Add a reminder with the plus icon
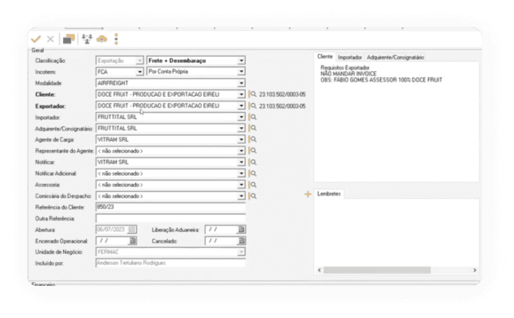This screenshot has width=514, height=318. click(307, 194)
